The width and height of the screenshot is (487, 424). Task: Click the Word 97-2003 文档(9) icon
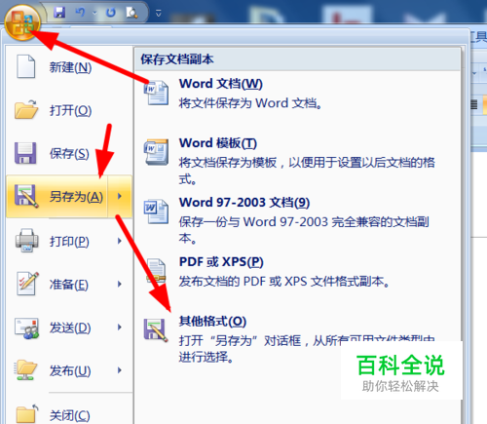coord(157,212)
